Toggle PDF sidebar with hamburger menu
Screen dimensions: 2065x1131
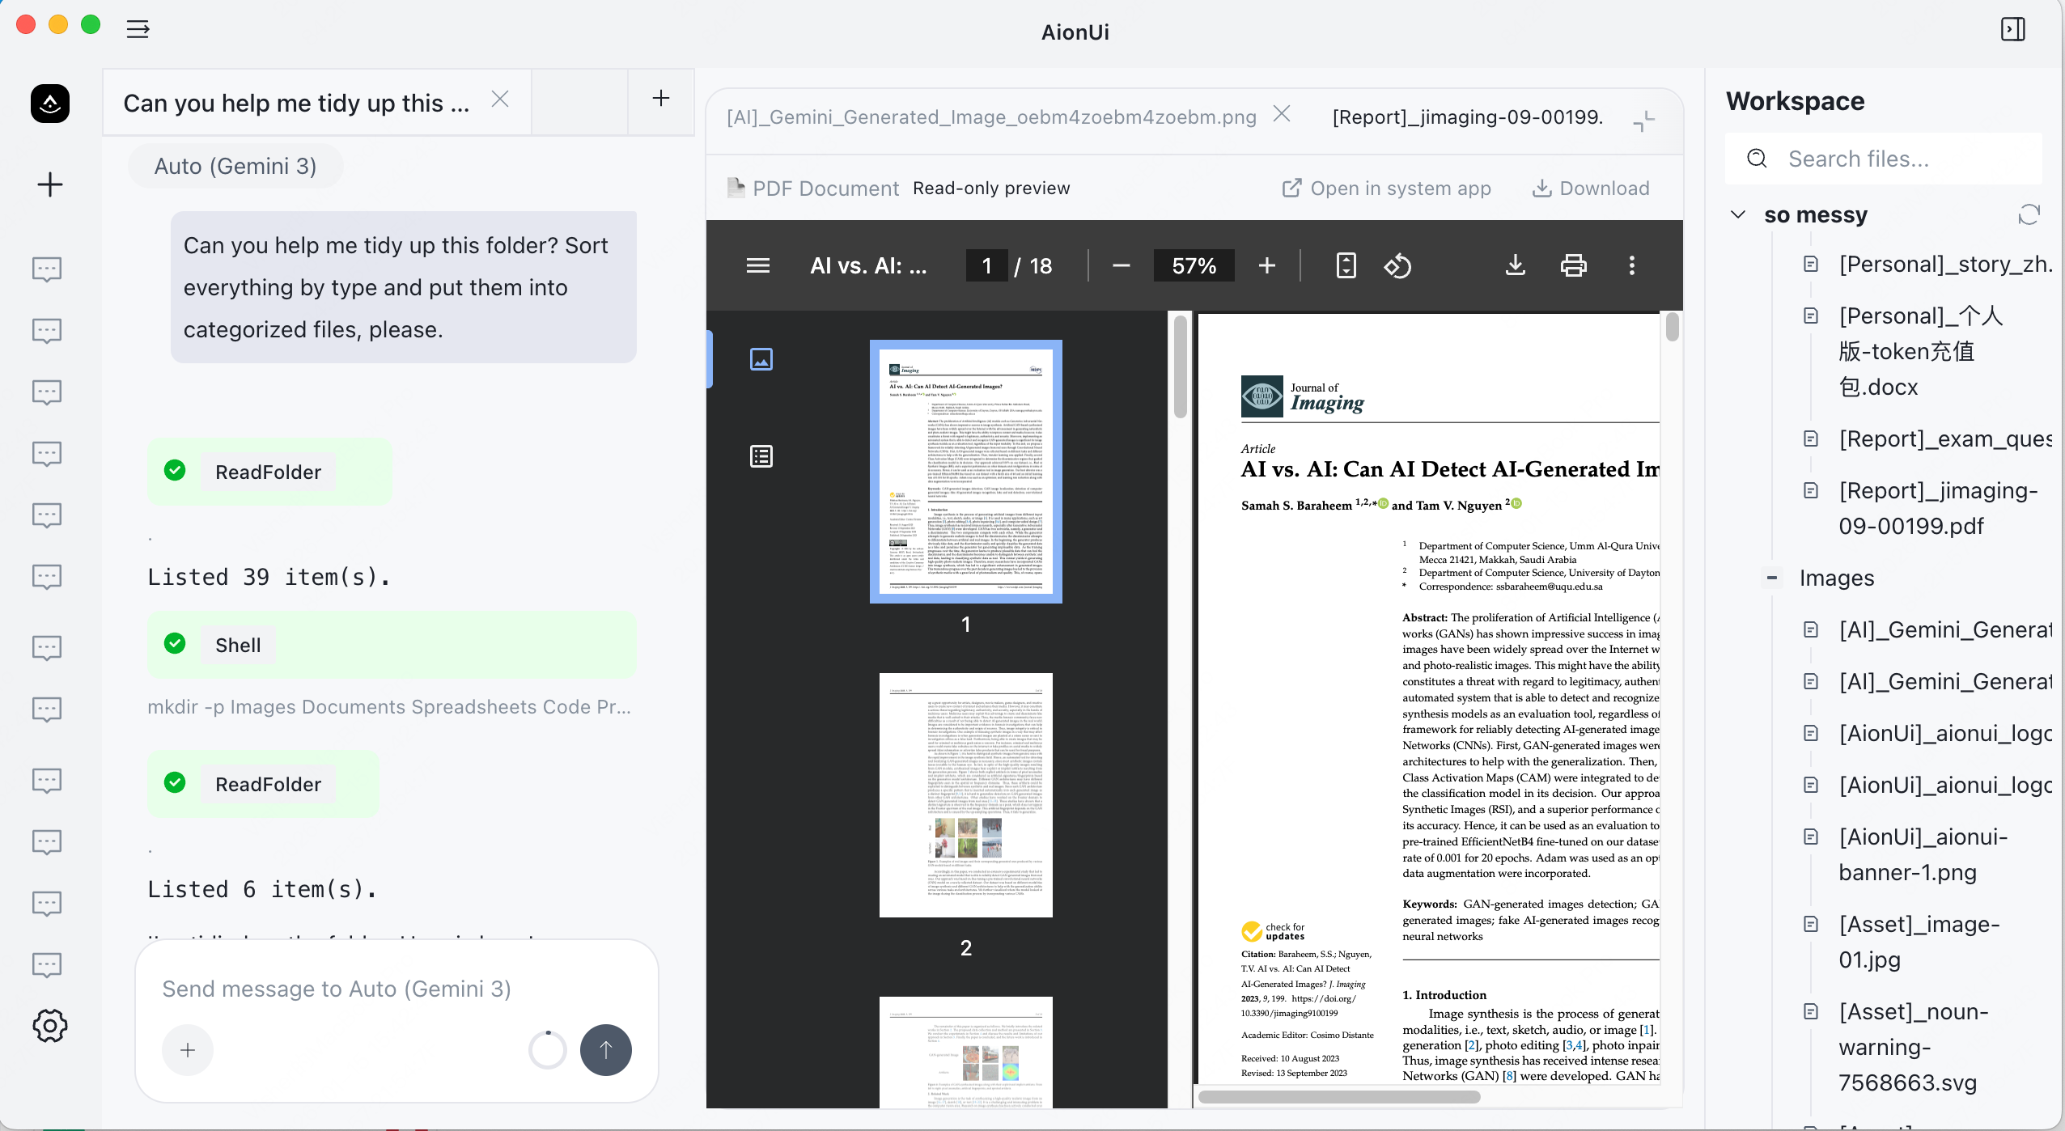(x=757, y=265)
